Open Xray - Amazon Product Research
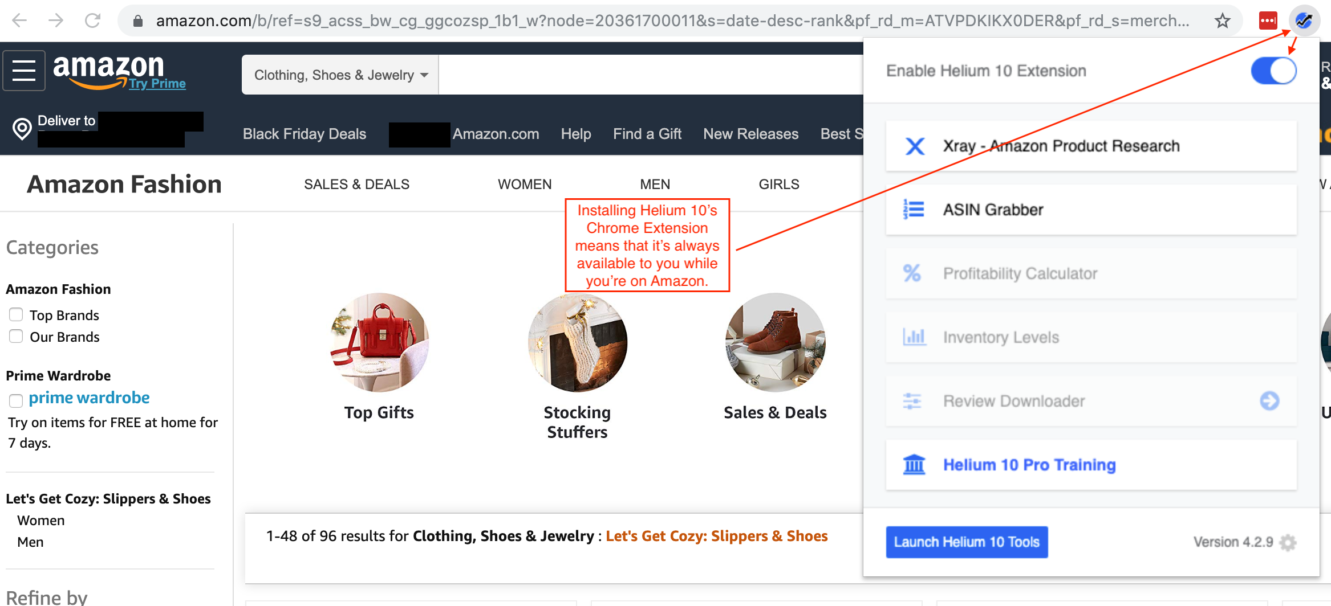This screenshot has height=606, width=1331. (x=1091, y=146)
